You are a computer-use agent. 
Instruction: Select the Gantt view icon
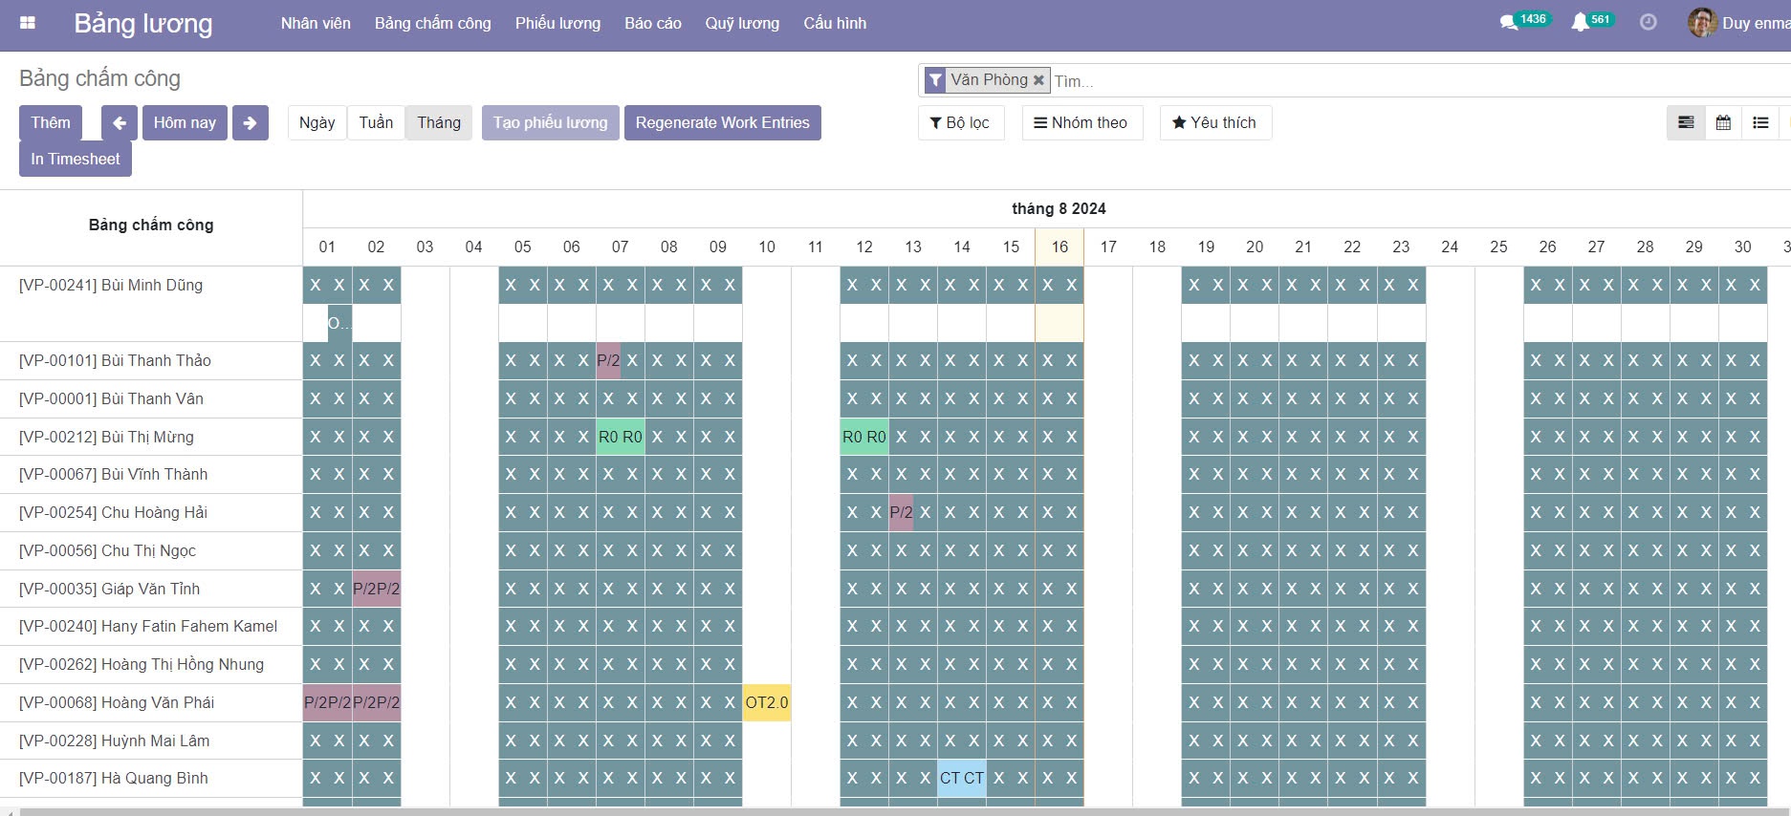(x=1686, y=123)
